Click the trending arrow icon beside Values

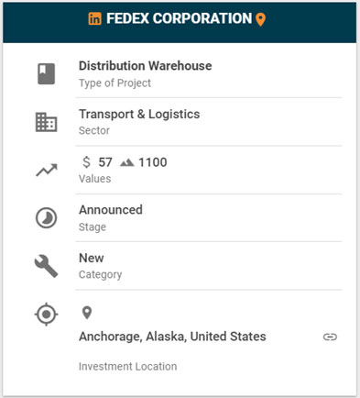pyautogui.click(x=47, y=171)
